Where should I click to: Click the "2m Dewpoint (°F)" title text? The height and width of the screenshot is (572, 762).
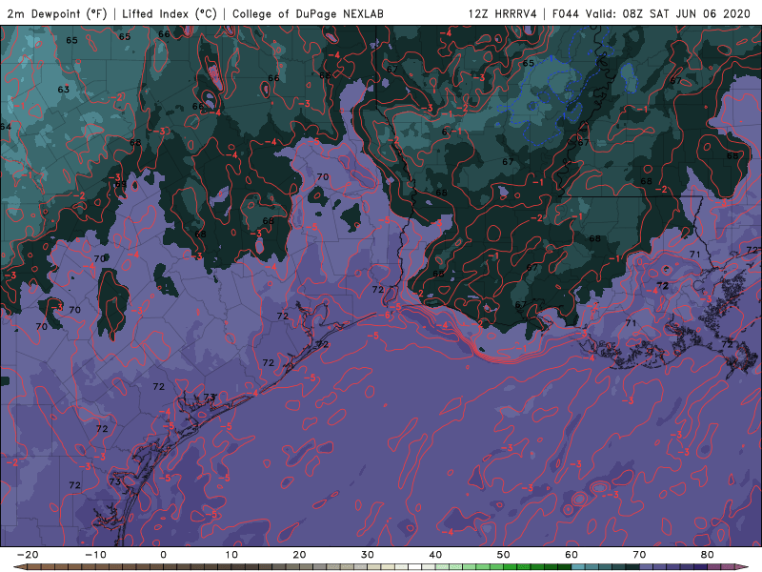[x=57, y=13]
